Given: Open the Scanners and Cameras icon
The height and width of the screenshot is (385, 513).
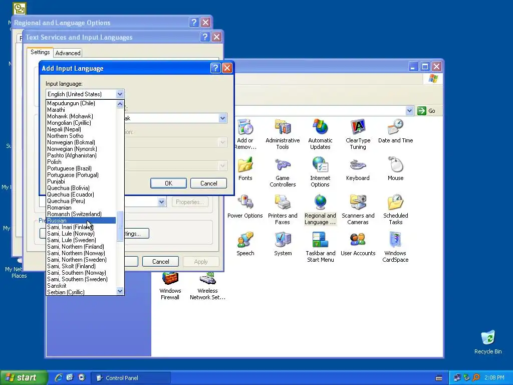Looking at the screenshot, I should [358, 203].
